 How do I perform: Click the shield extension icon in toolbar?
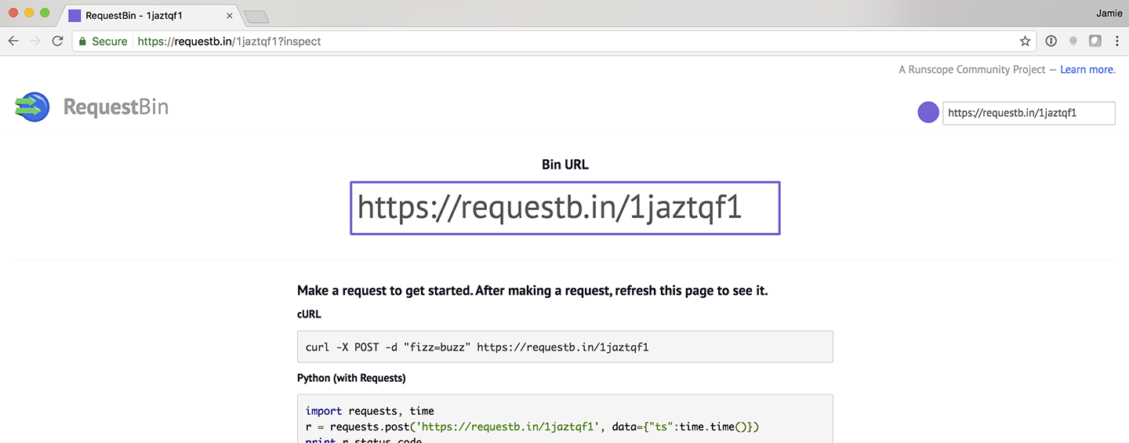(1095, 42)
